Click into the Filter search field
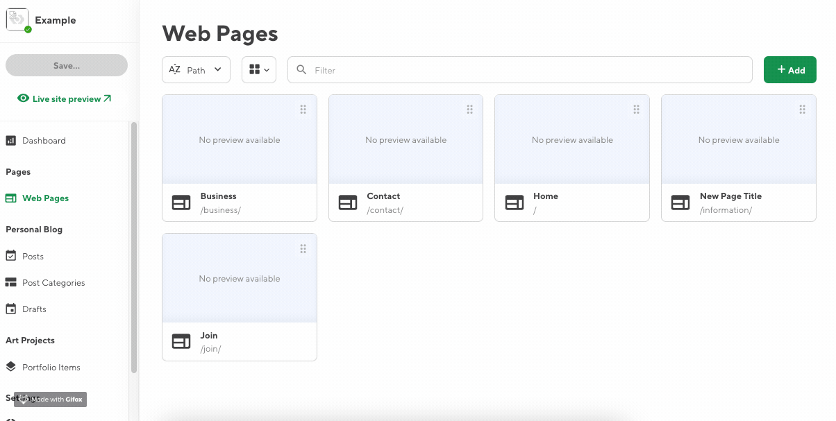The width and height of the screenshot is (836, 421). click(x=528, y=70)
